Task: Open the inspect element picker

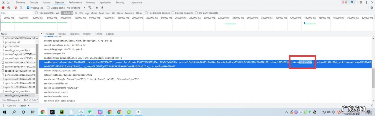Action: pos(3,3)
